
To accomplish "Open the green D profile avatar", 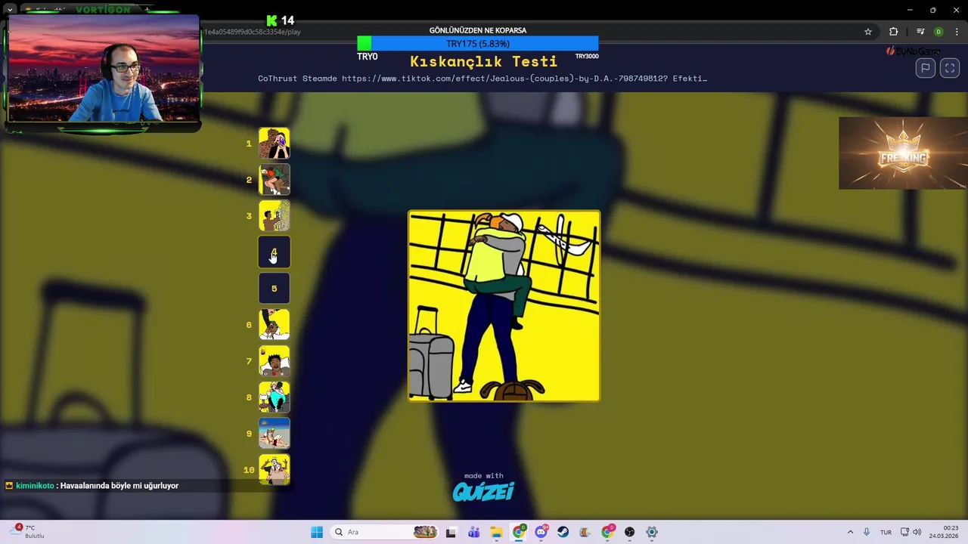I will [939, 32].
